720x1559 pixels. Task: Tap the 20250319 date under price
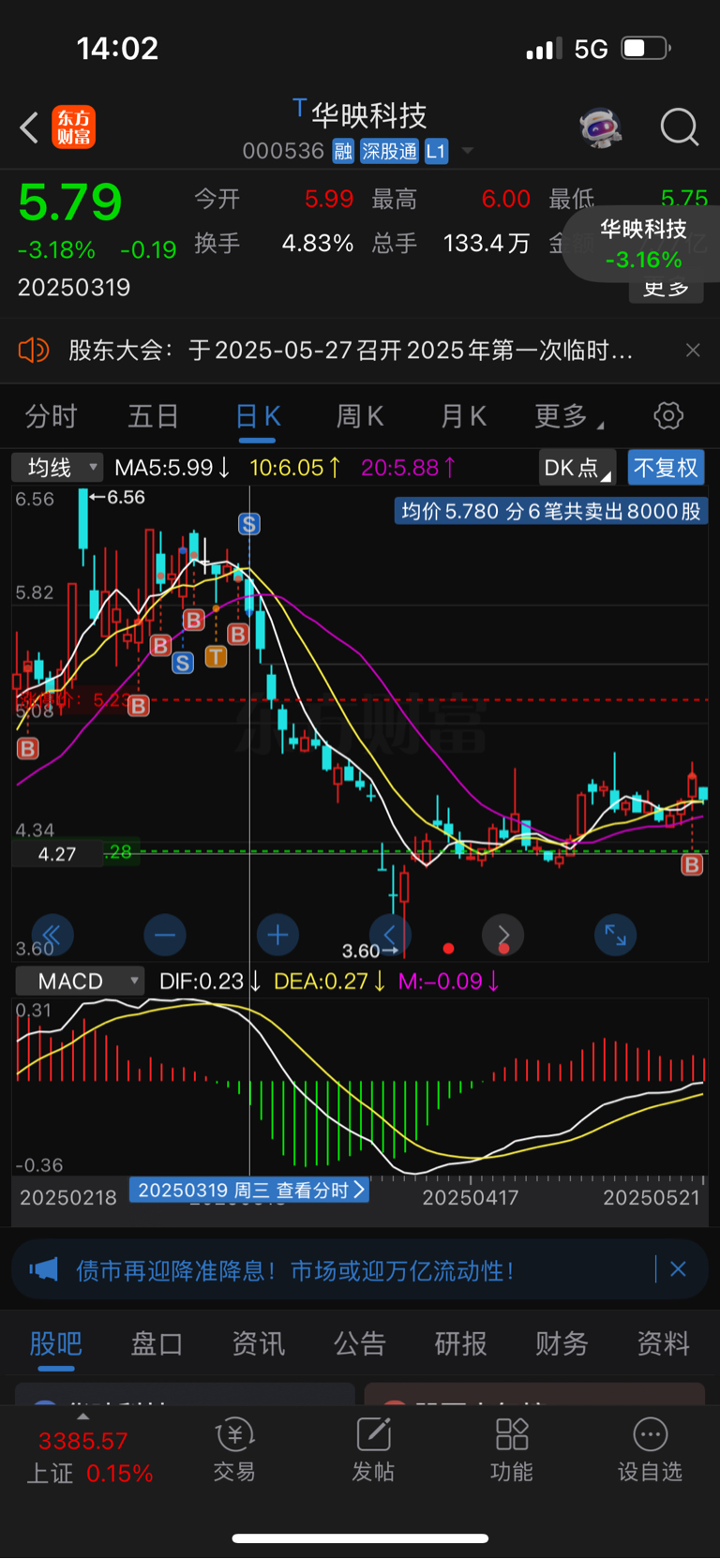tap(74, 287)
